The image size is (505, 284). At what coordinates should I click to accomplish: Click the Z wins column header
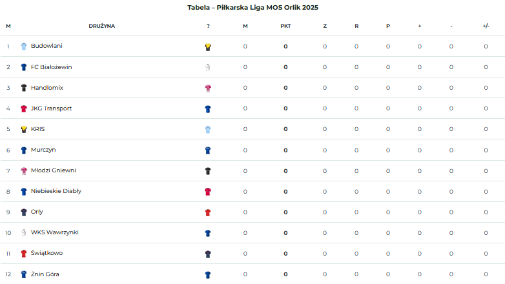tap(325, 26)
